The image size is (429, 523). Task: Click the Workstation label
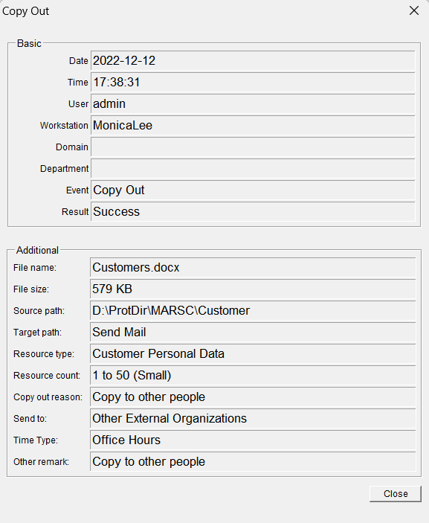(x=64, y=126)
